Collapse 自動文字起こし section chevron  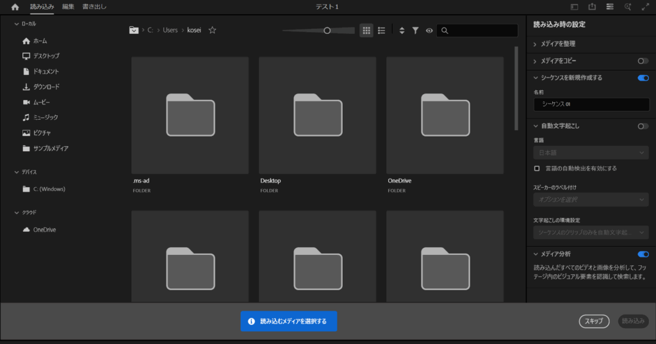536,126
